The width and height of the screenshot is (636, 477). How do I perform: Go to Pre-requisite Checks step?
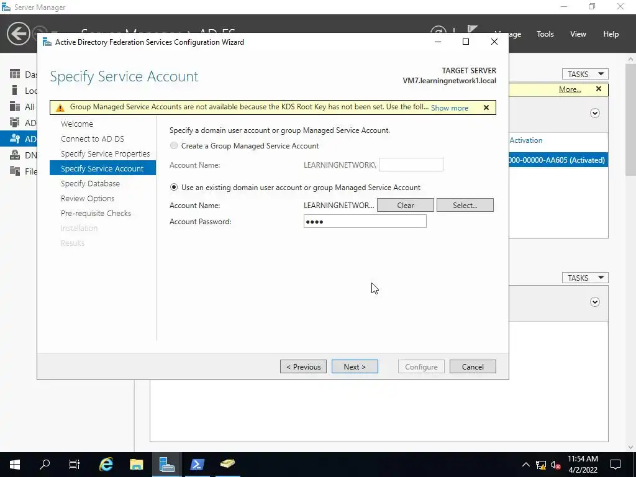point(96,214)
